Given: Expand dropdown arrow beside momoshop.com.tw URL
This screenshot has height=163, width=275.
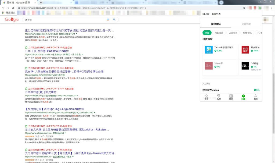Looking at the screenshot, I should (94, 112).
